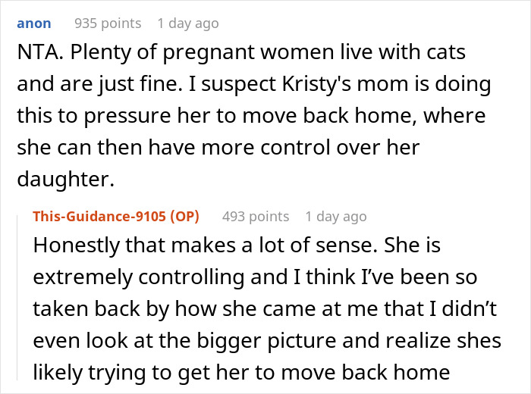Click the 935 points score
This screenshot has height=394, width=531.
(x=105, y=23)
